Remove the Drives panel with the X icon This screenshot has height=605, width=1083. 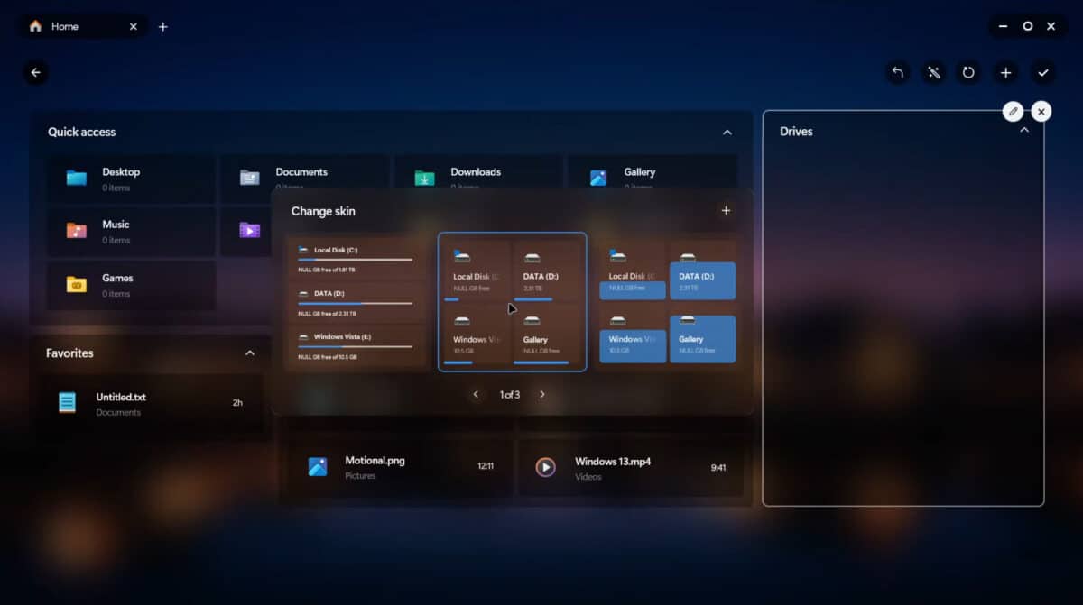click(1041, 111)
